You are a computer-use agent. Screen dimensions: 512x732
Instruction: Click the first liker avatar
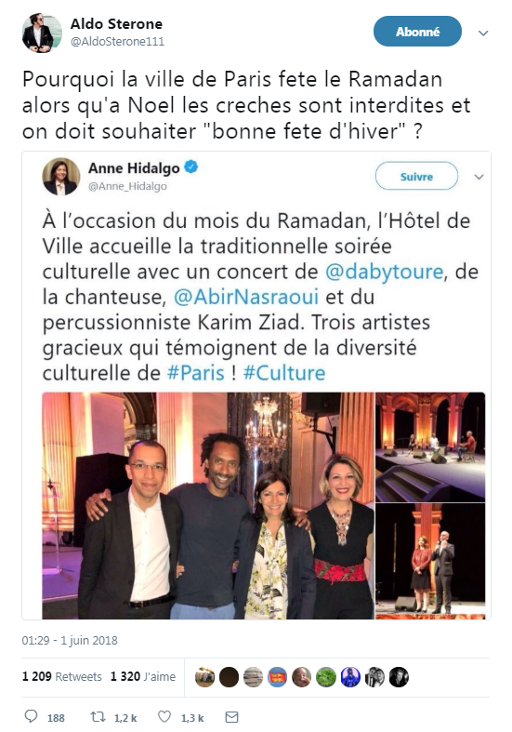(204, 677)
